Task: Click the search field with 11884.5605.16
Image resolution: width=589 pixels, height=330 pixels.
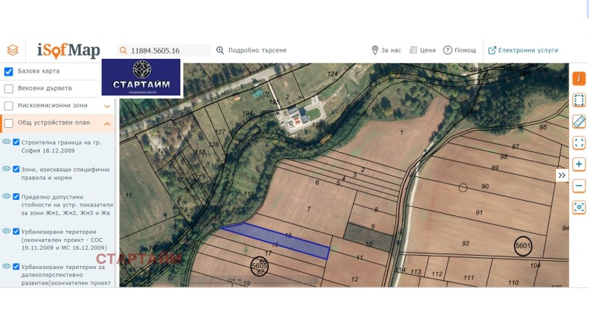Action: pyautogui.click(x=163, y=50)
